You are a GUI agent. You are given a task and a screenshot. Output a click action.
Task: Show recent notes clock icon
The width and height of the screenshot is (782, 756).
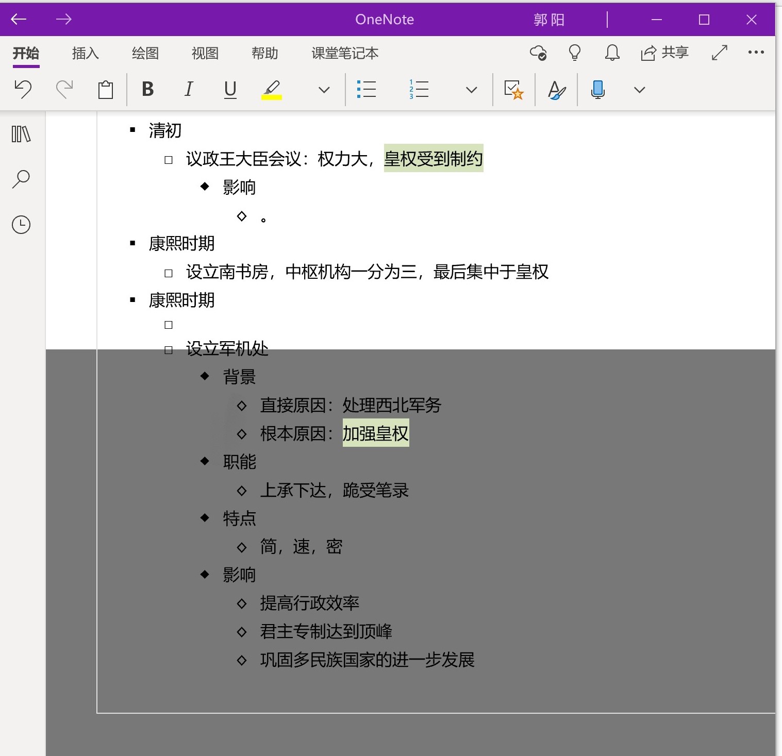[x=21, y=225]
